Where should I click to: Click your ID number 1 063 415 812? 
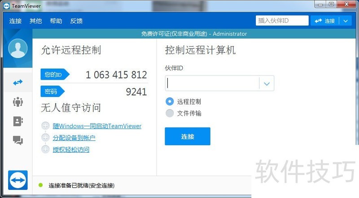116,75
